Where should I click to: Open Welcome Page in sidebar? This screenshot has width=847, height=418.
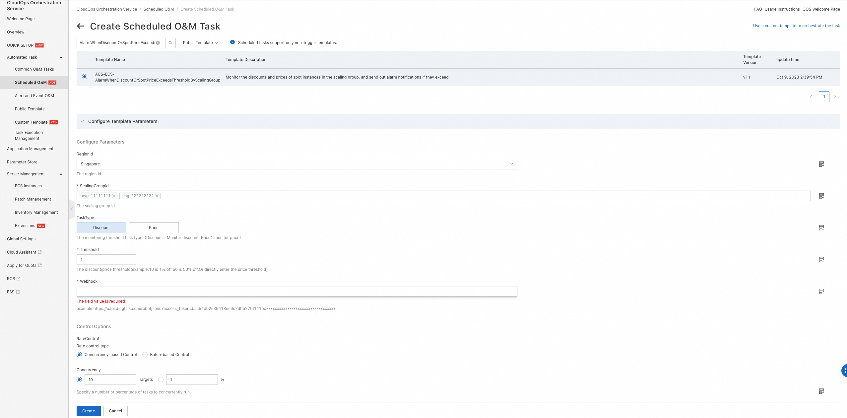click(21, 19)
